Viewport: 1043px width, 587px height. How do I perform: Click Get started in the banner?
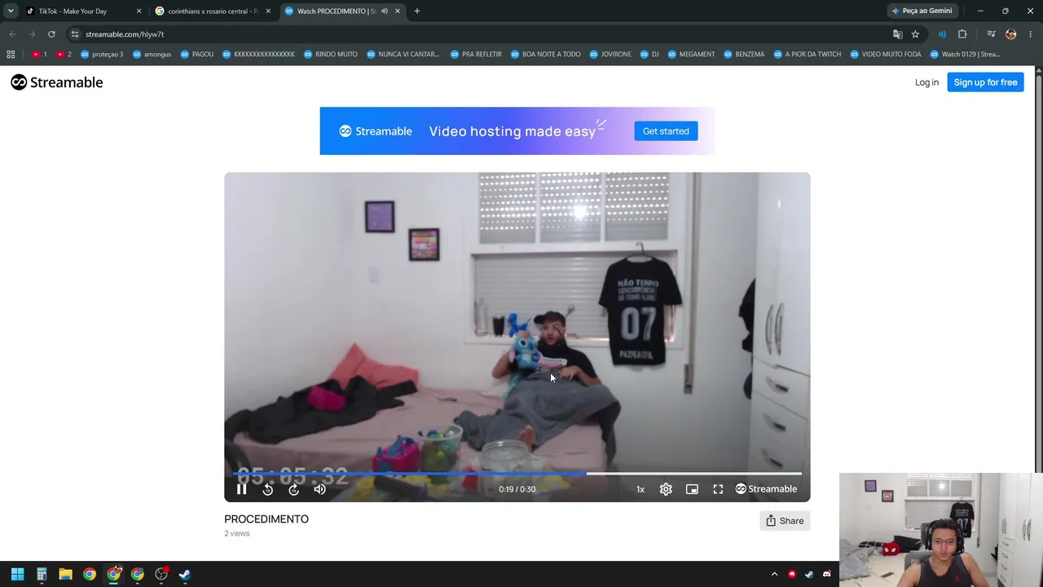666,131
